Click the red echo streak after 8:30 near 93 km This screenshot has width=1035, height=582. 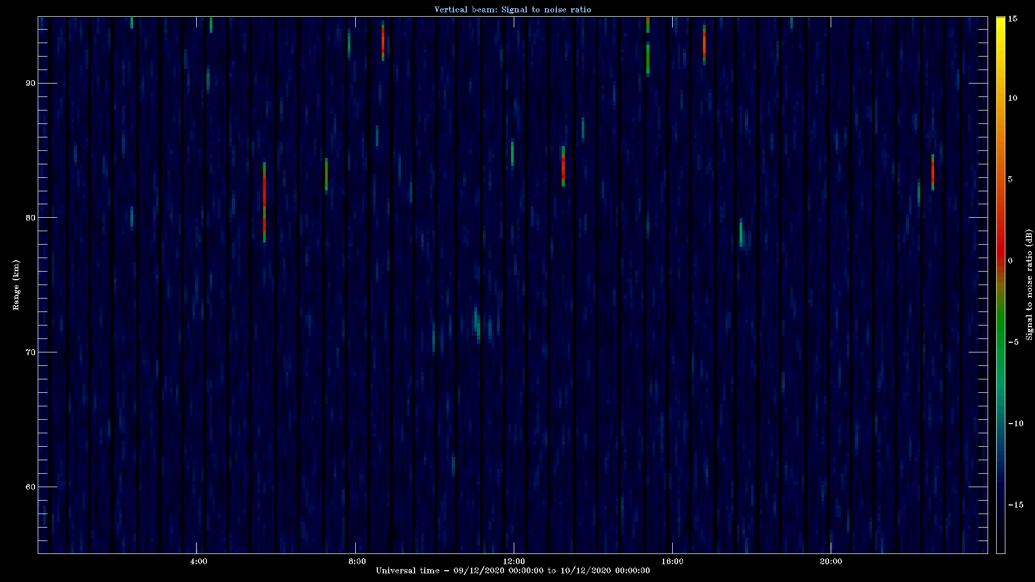pos(383,41)
